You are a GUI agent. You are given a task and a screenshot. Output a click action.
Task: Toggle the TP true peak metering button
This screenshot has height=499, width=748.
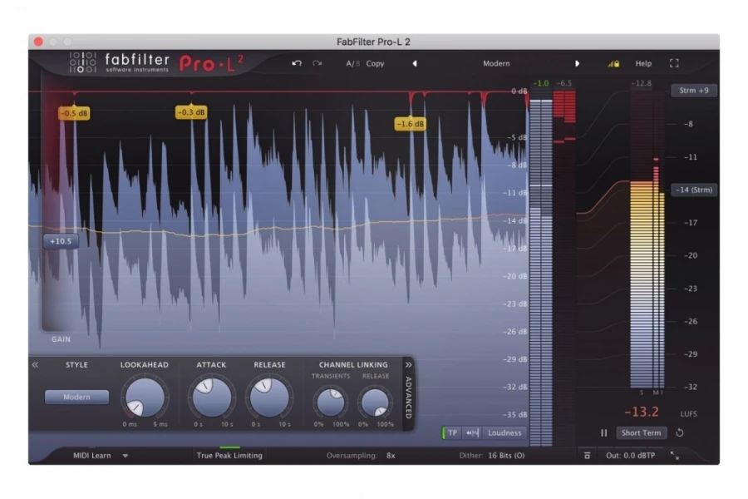(x=451, y=432)
